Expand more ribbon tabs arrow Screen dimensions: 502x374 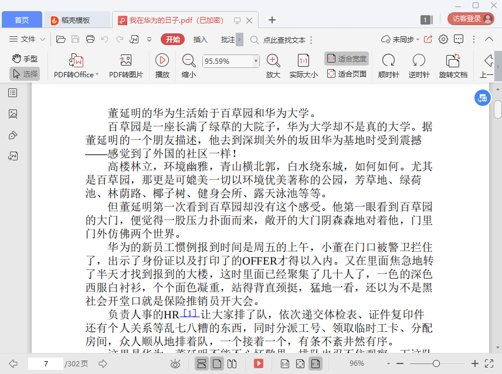[x=239, y=40]
